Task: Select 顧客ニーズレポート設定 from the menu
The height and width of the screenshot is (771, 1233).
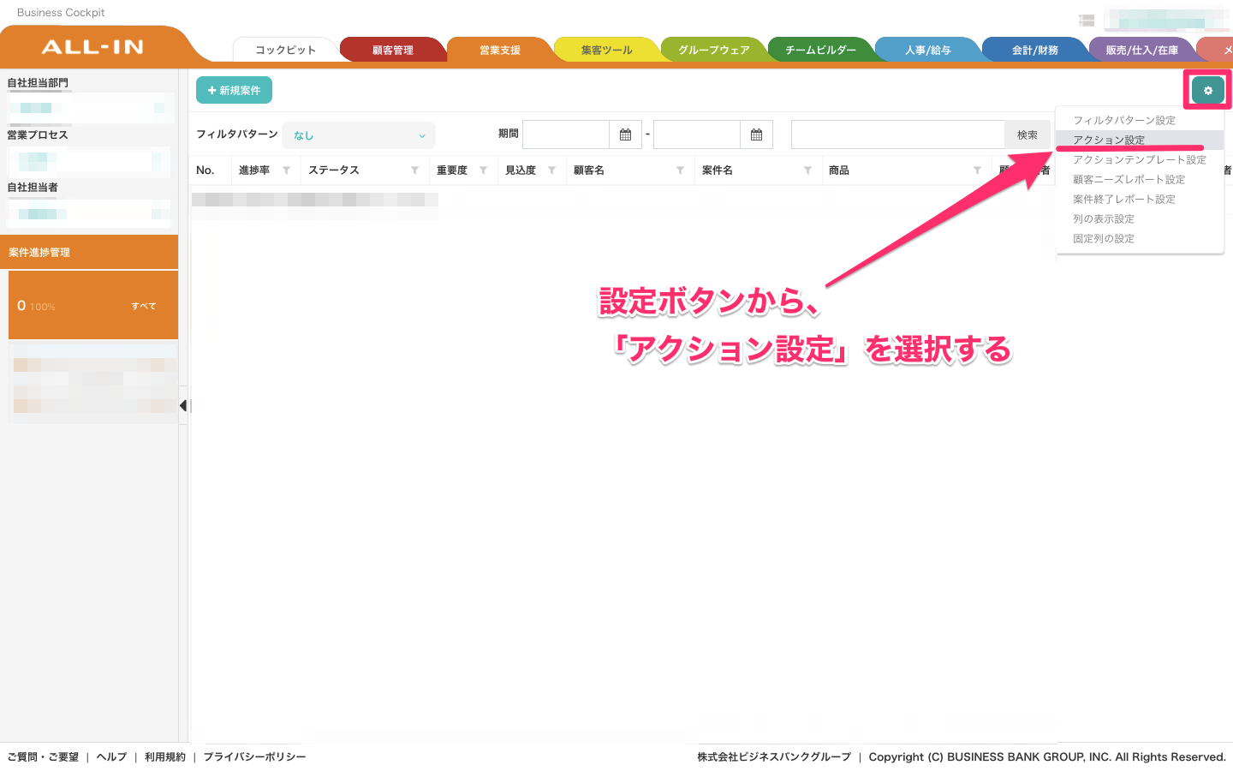Action: click(x=1140, y=179)
